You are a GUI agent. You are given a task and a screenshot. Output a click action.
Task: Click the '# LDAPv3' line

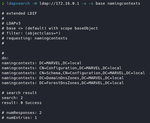tap(11, 23)
